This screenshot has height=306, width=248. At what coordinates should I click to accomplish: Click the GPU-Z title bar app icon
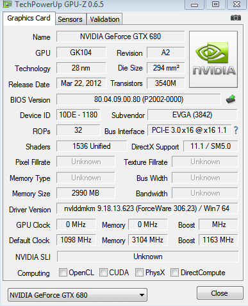[x=7, y=4]
